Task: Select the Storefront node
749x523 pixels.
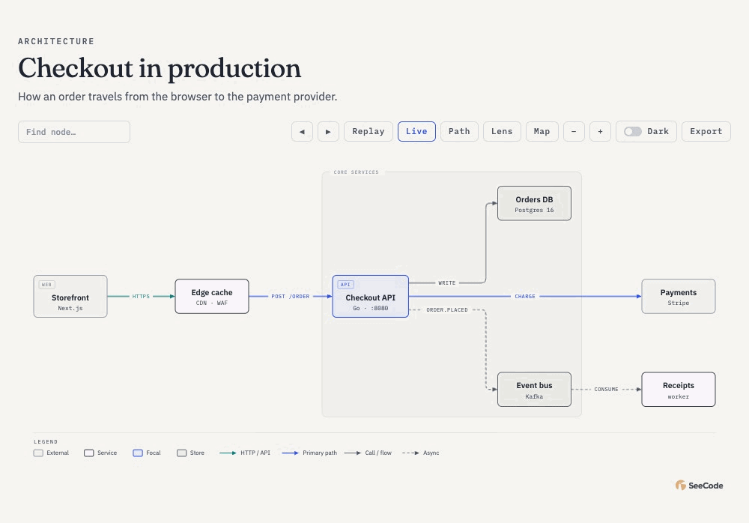Action: click(70, 297)
